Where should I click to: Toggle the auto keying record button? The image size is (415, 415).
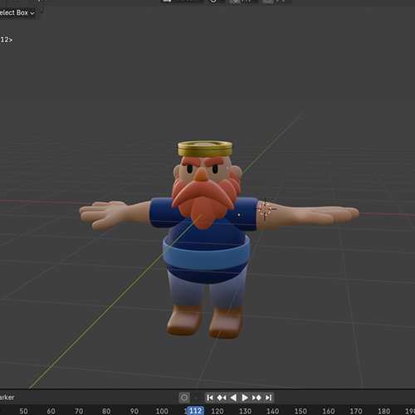tap(184, 398)
